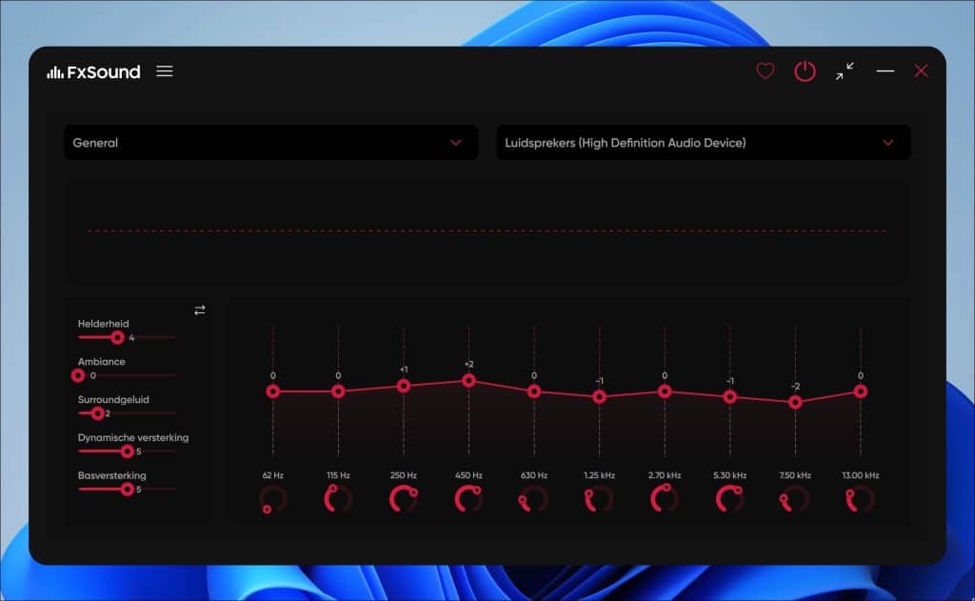
Task: Select the 5.30 kHz EQ band point
Action: tap(730, 396)
